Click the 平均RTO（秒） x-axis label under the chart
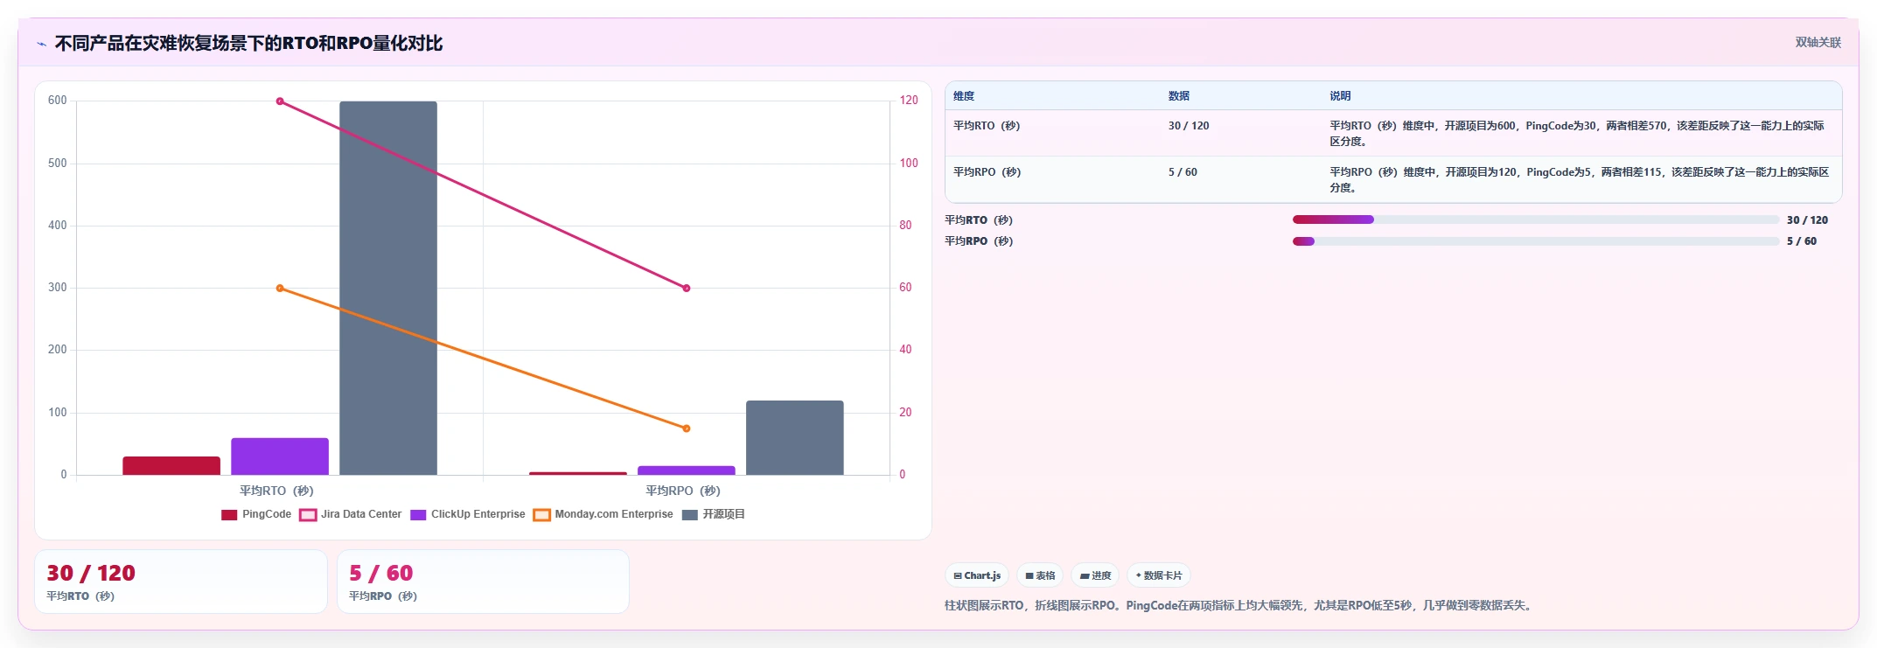This screenshot has width=1877, height=648. [276, 491]
